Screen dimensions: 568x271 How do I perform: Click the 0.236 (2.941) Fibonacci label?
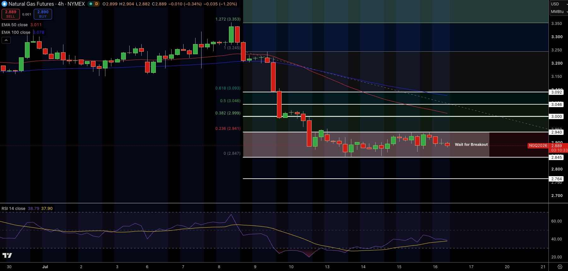228,129
